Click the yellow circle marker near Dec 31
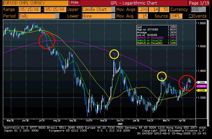The height and width of the screenshot is (139, 212). (114, 54)
